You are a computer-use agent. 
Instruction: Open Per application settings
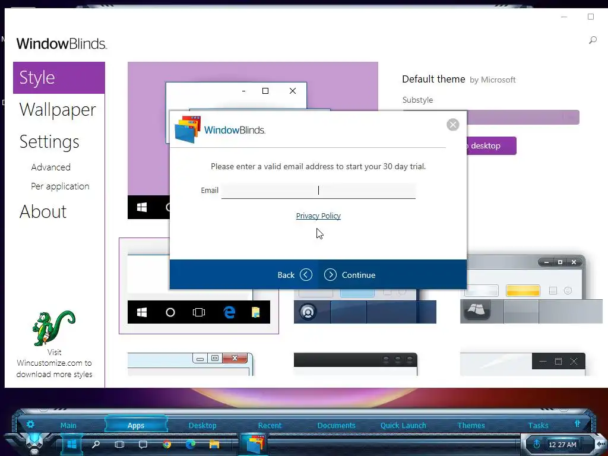(60, 186)
